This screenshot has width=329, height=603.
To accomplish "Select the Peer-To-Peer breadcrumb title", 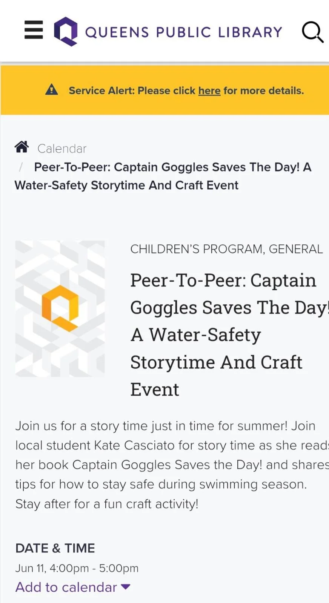I will pyautogui.click(x=163, y=176).
